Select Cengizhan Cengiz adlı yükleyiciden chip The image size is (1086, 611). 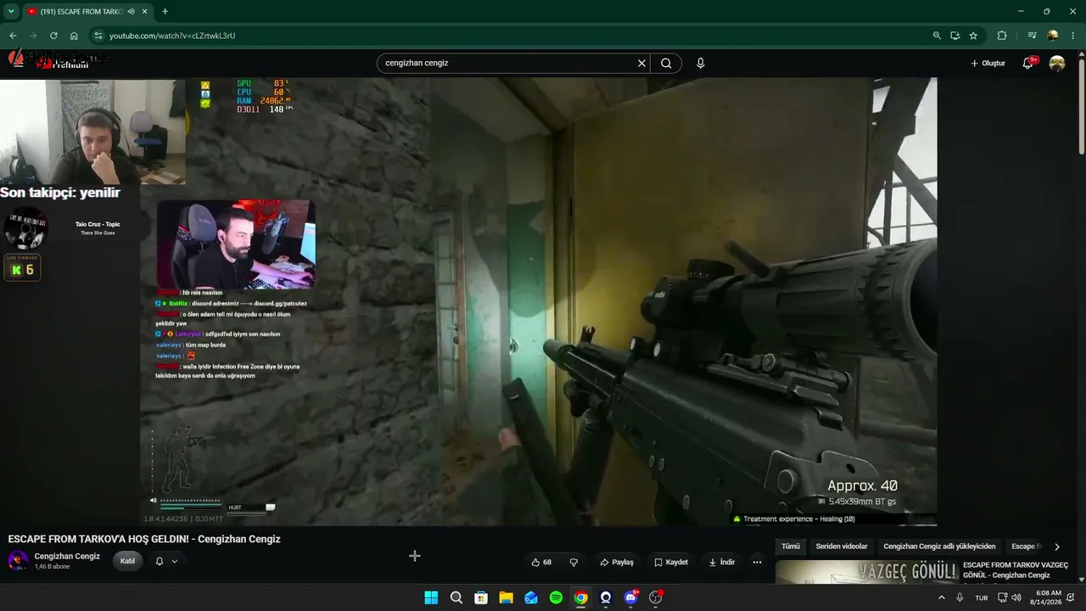click(x=939, y=547)
